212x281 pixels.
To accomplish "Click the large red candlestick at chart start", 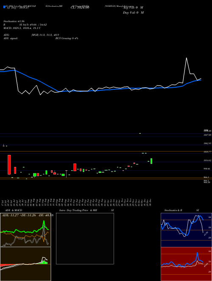I will click(9, 164).
